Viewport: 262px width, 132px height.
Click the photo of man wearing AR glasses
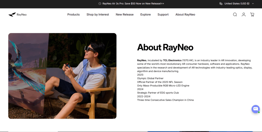point(62,76)
